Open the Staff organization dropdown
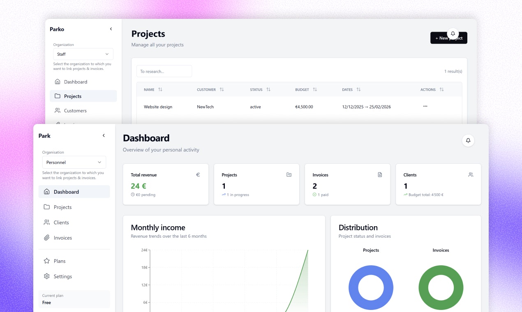Image resolution: width=522 pixels, height=312 pixels. tap(83, 54)
